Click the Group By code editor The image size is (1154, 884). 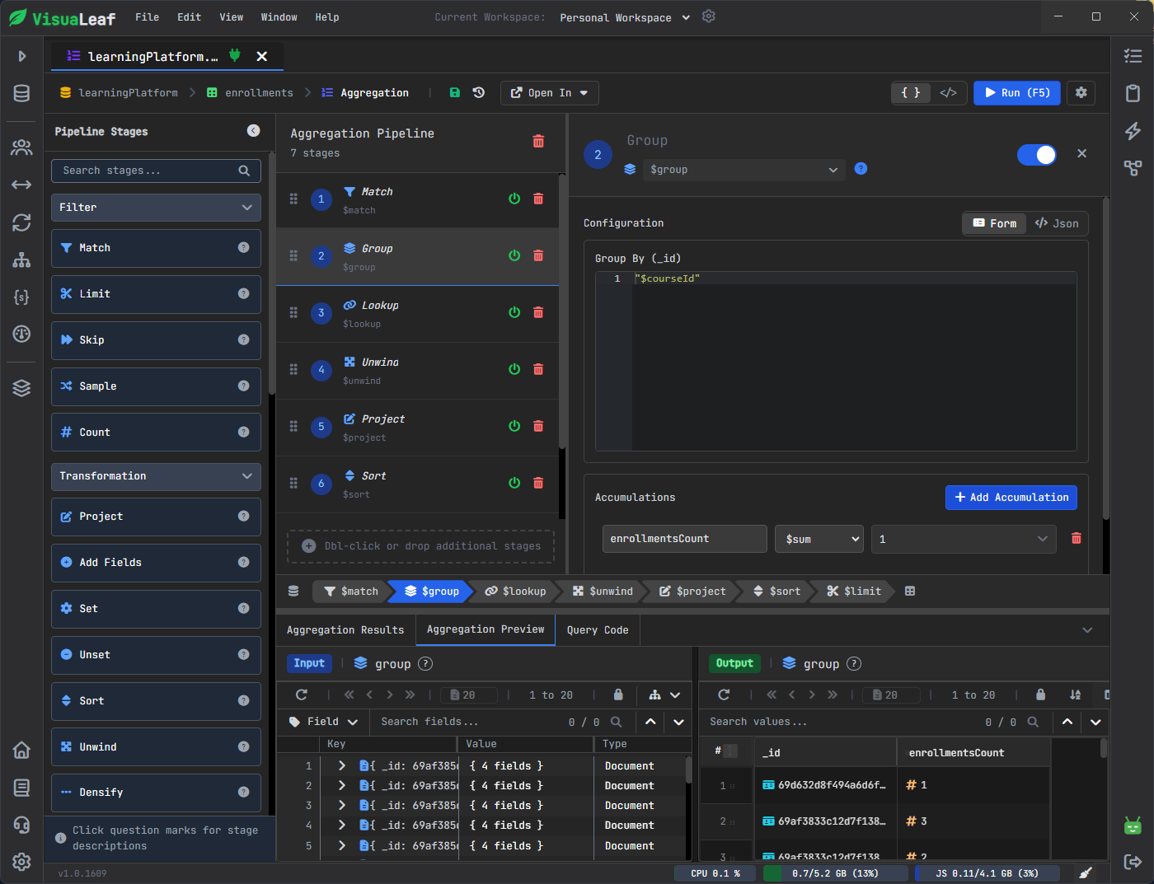[836, 362]
